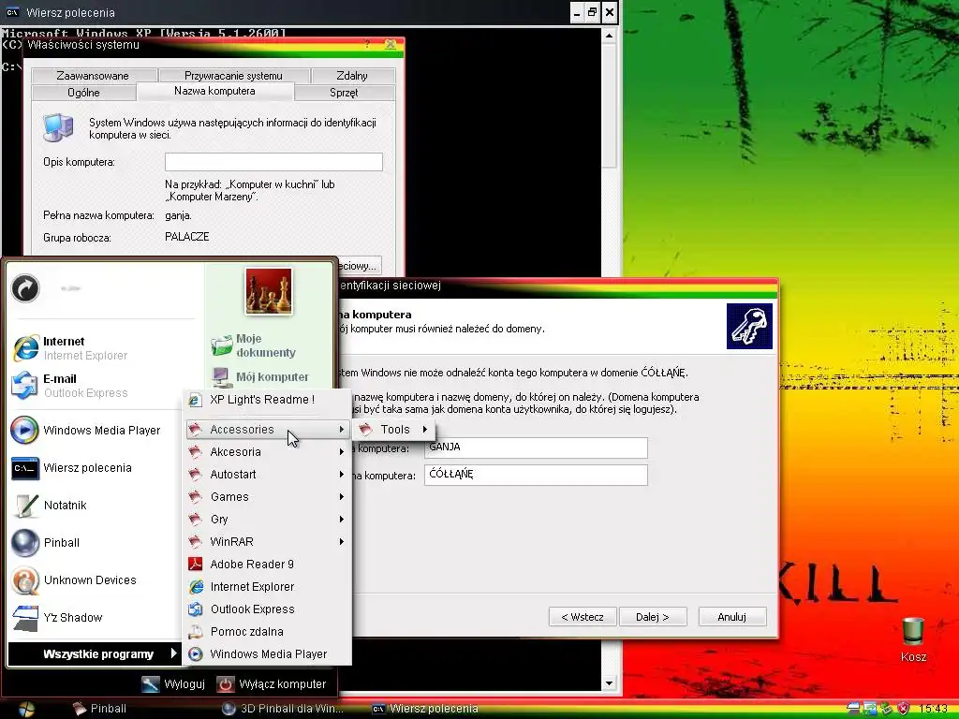Click the taskbar clock showing 15:43
Viewport: 959px width, 719px height.
click(934, 710)
